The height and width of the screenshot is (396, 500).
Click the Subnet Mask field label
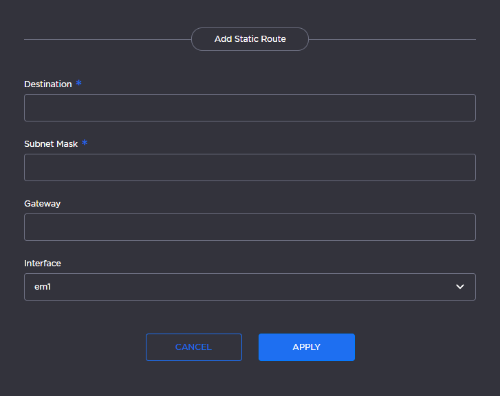[x=51, y=144]
